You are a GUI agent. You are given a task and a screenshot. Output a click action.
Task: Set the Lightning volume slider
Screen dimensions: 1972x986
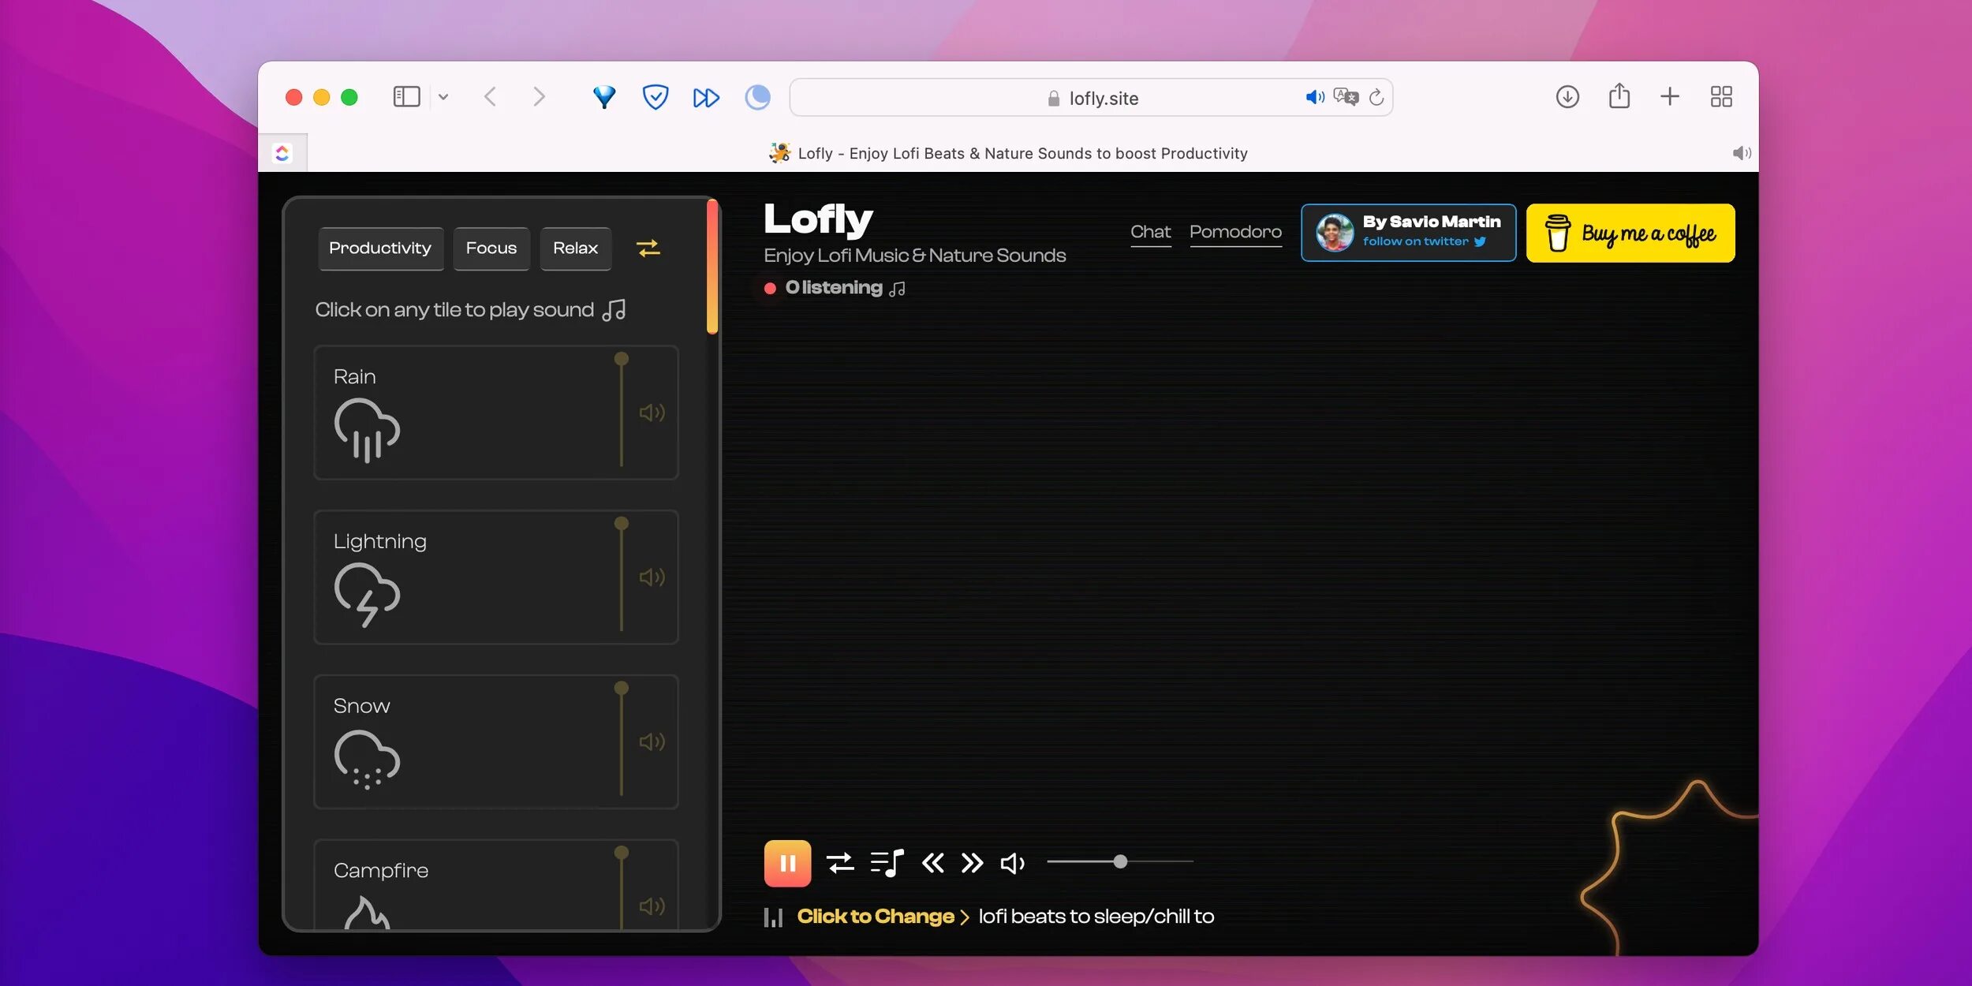pyautogui.click(x=622, y=576)
